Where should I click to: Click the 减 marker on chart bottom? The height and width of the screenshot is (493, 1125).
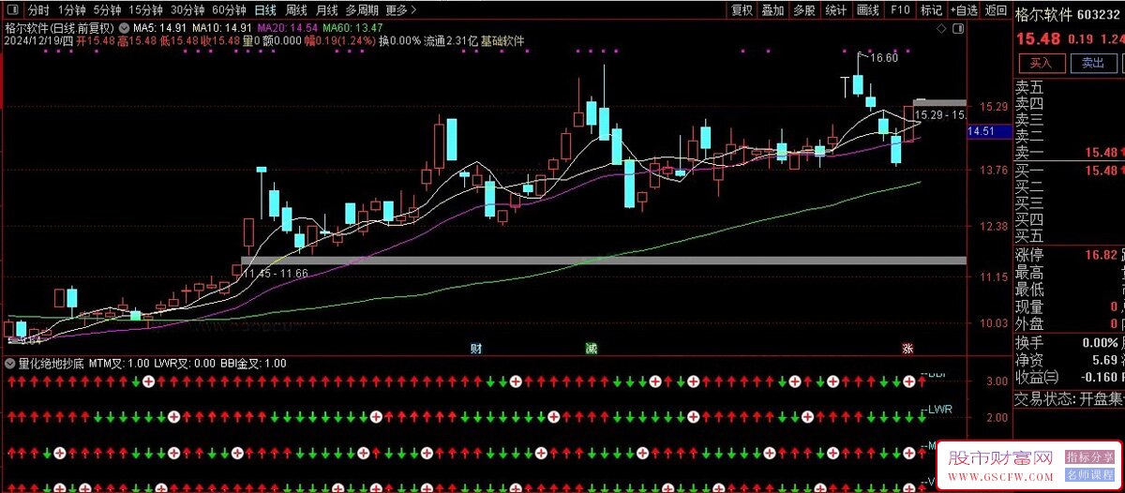[591, 348]
